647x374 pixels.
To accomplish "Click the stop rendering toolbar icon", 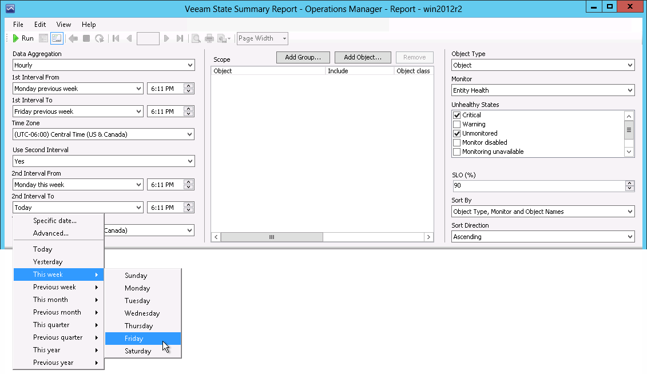I will [x=86, y=38].
